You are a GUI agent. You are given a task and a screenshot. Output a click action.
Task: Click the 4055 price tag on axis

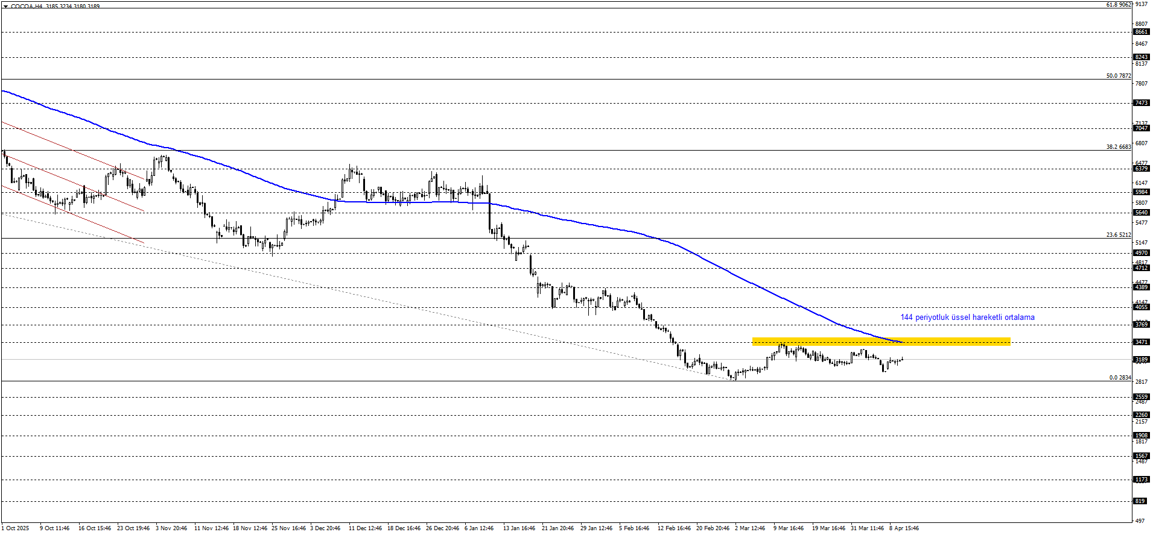[1141, 307]
